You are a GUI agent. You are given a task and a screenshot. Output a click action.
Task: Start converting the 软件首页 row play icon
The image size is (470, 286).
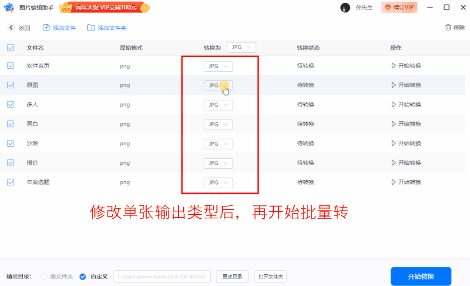click(x=393, y=66)
